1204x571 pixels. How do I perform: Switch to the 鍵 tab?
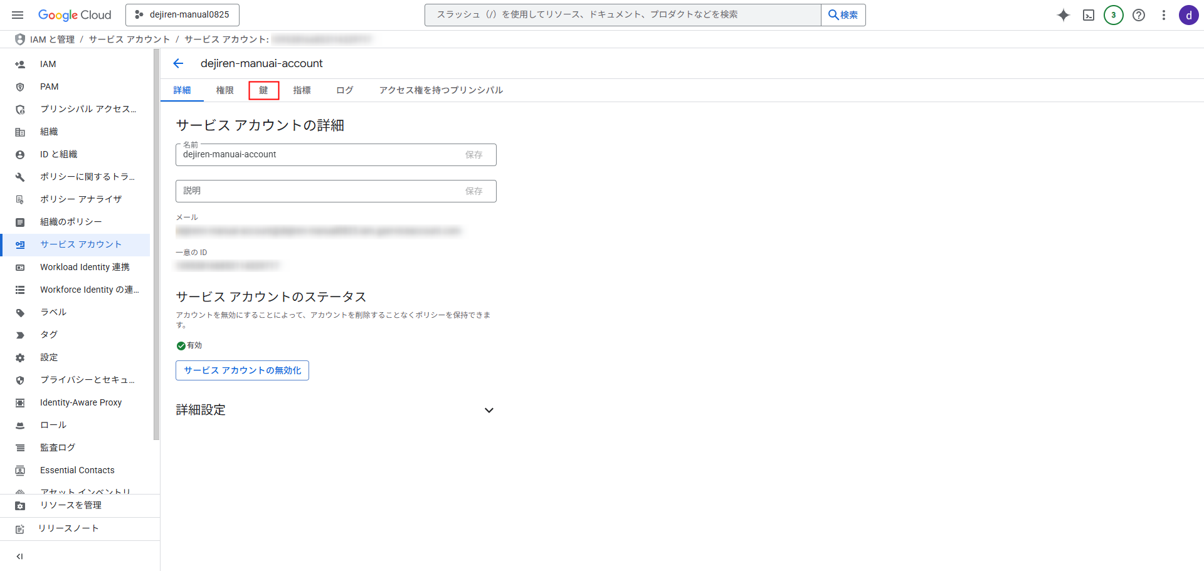click(263, 90)
